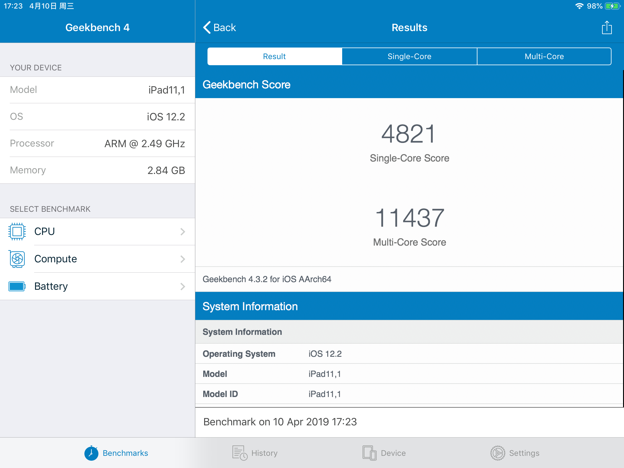624x468 pixels.
Task: Tap the battery charging status icon
Action: tap(612, 6)
